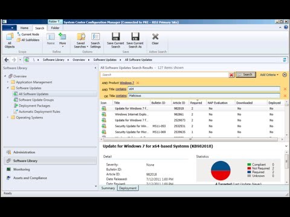
Task: Switch to Folder ribbon tab
Action: (55, 28)
